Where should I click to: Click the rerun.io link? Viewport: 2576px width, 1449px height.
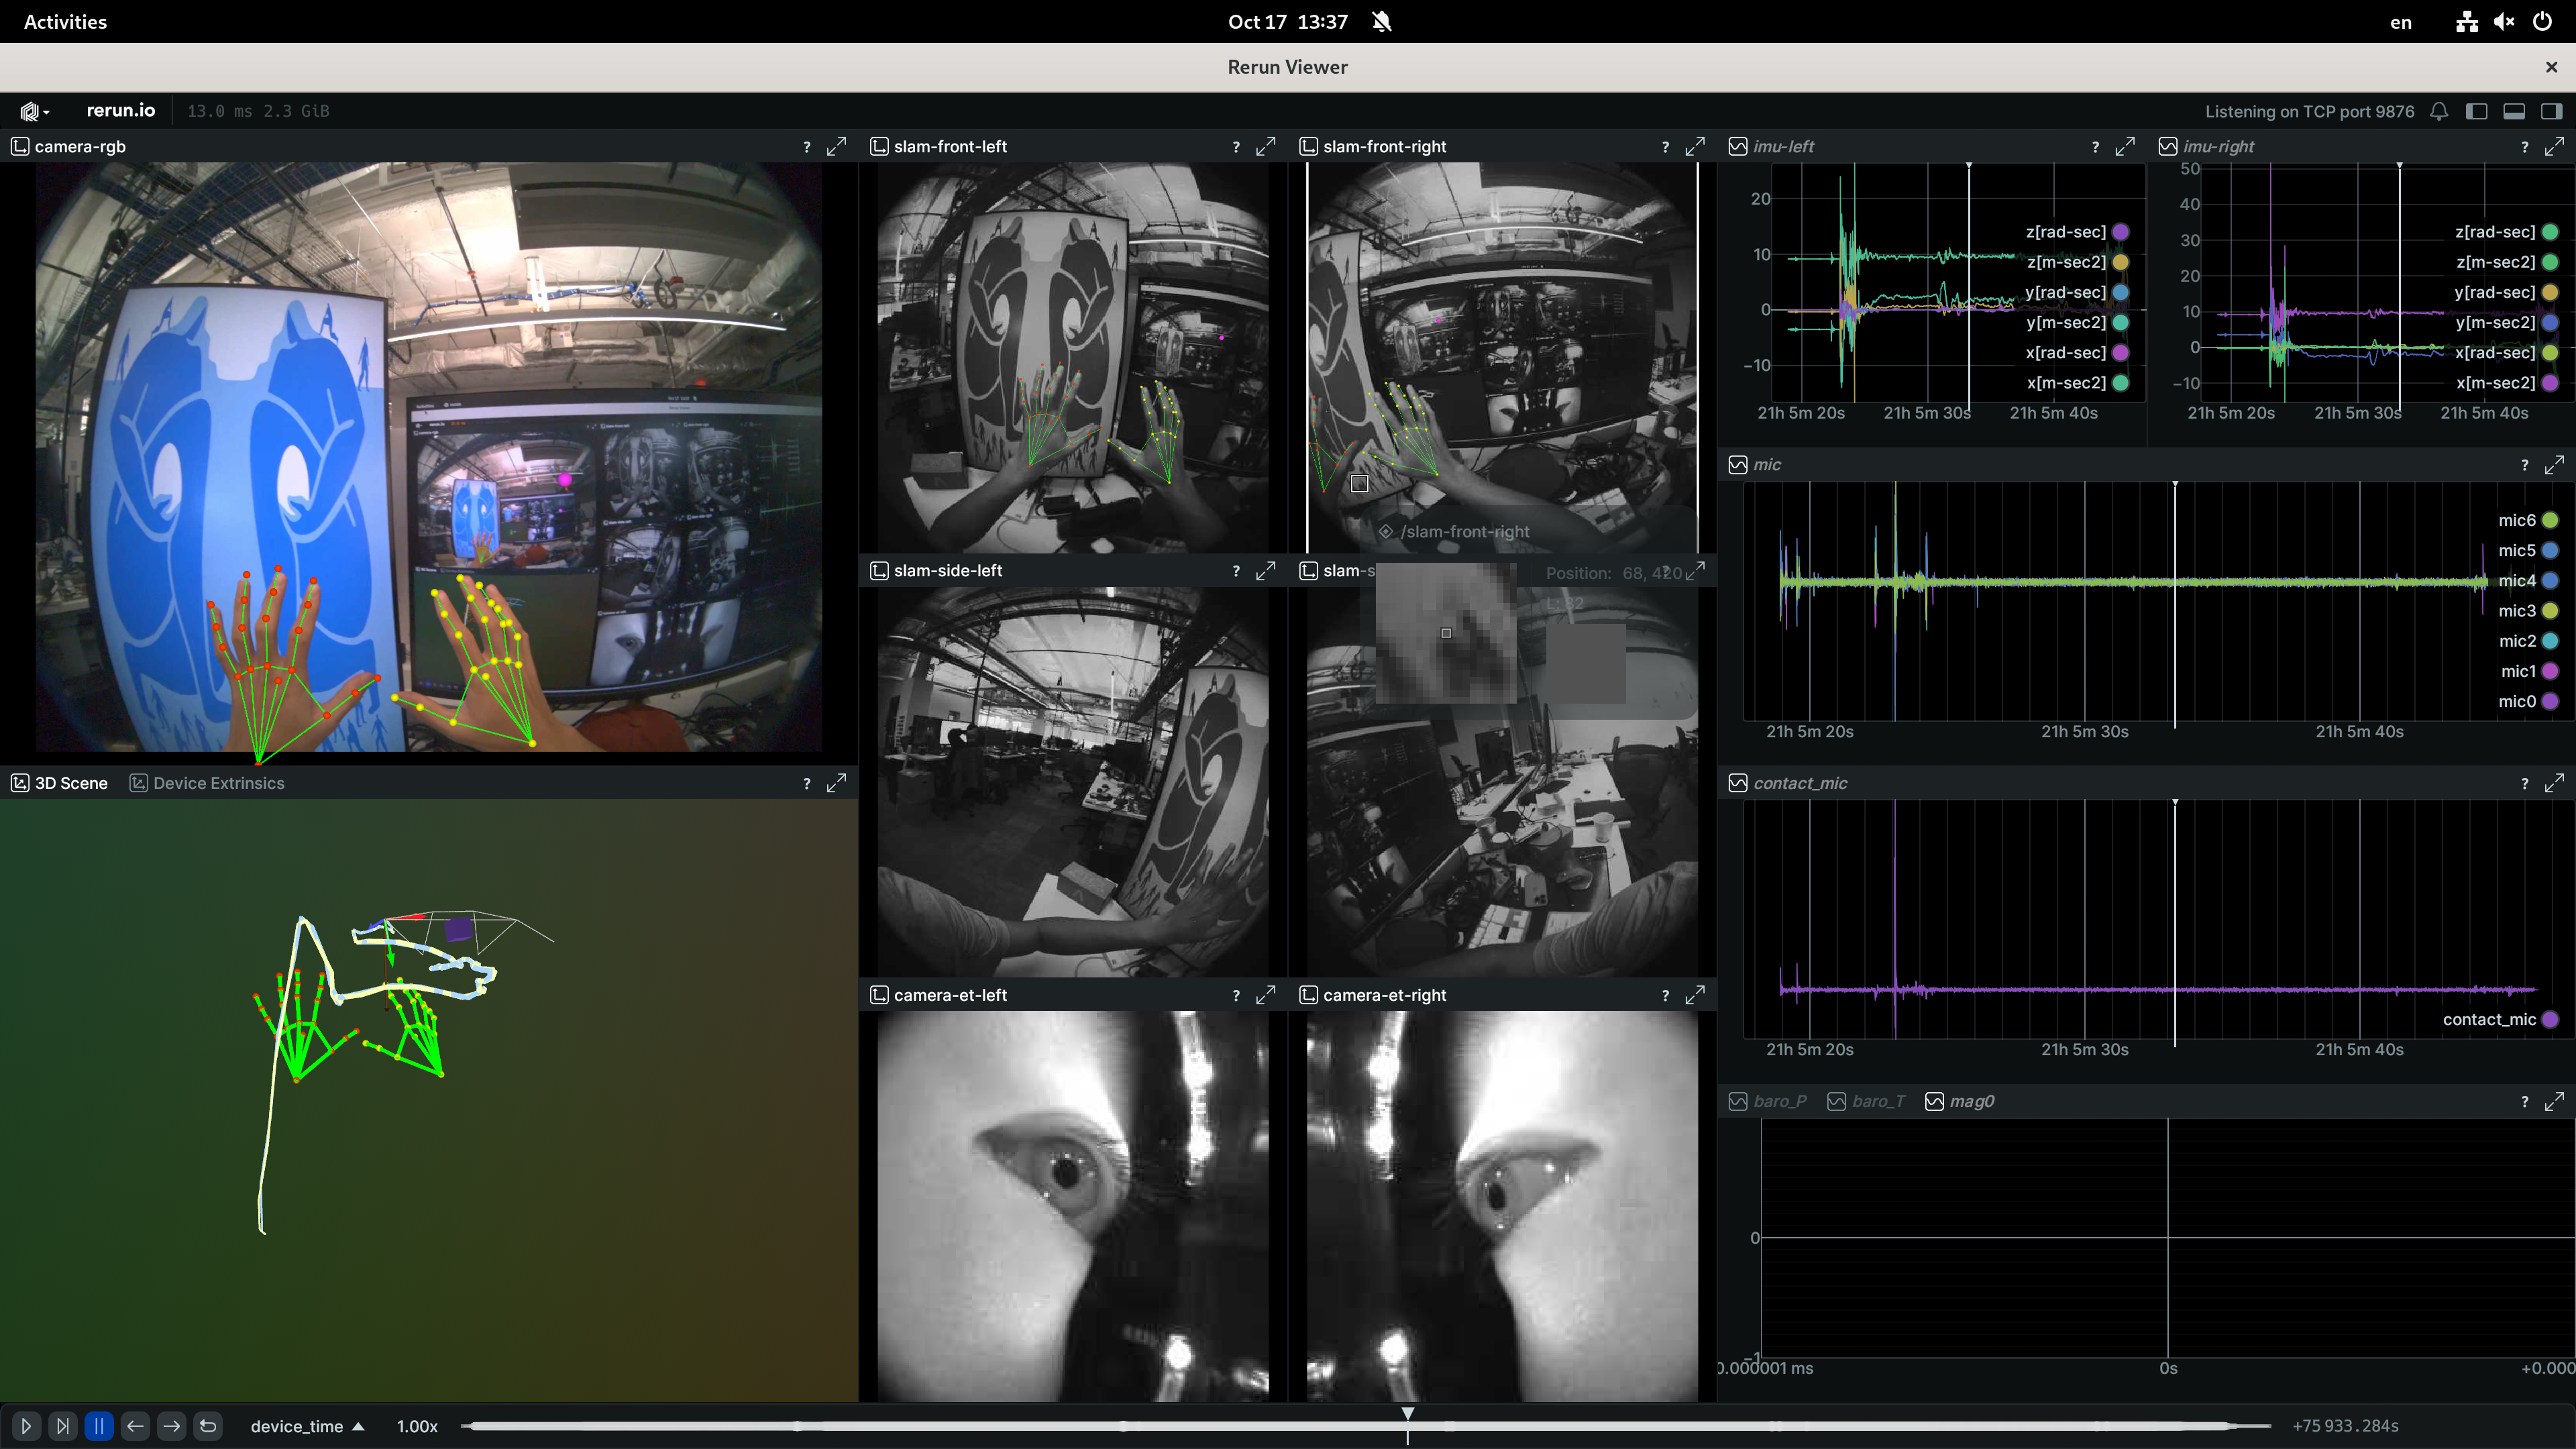click(x=120, y=110)
